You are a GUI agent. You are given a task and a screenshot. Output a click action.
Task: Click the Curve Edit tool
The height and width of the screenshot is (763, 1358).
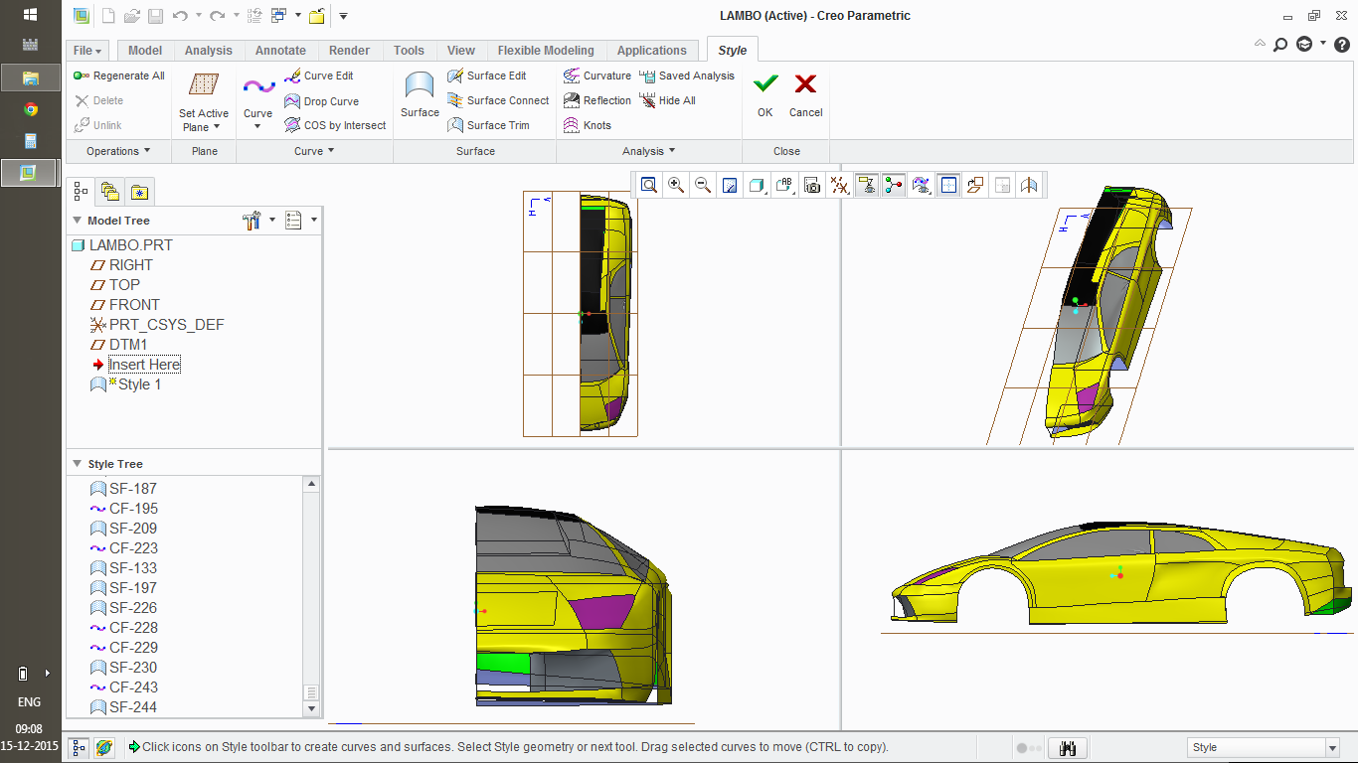[x=319, y=76]
